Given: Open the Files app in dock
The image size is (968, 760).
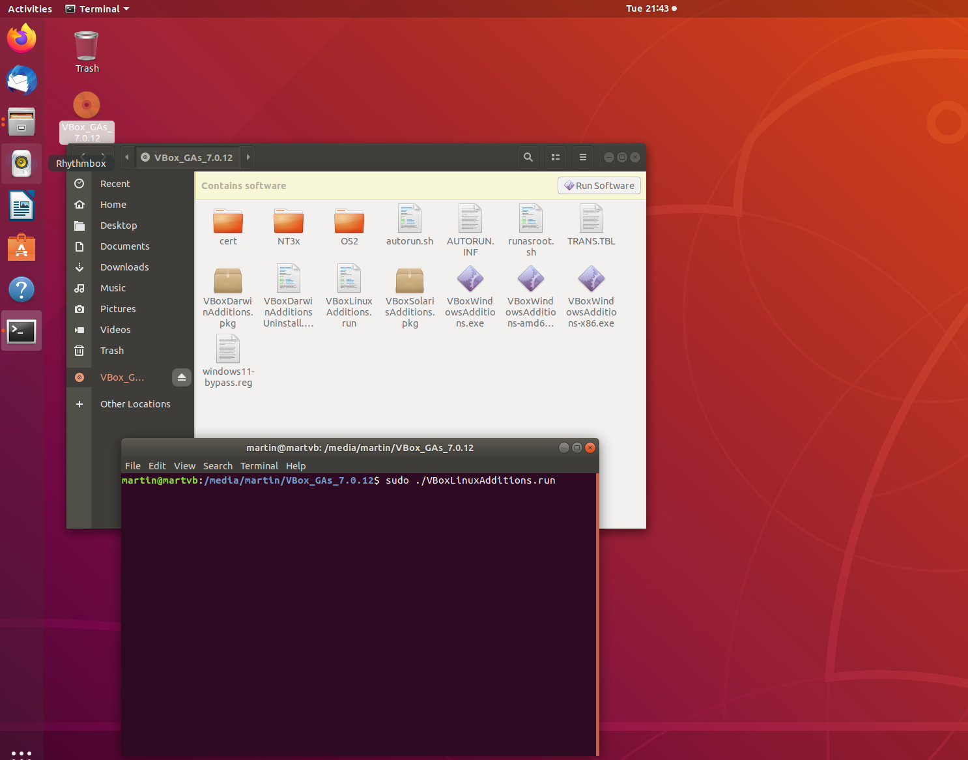Looking at the screenshot, I should point(21,122).
